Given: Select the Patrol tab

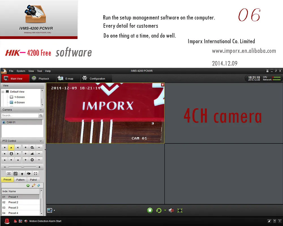Looking at the screenshot, I should [x=33, y=180].
